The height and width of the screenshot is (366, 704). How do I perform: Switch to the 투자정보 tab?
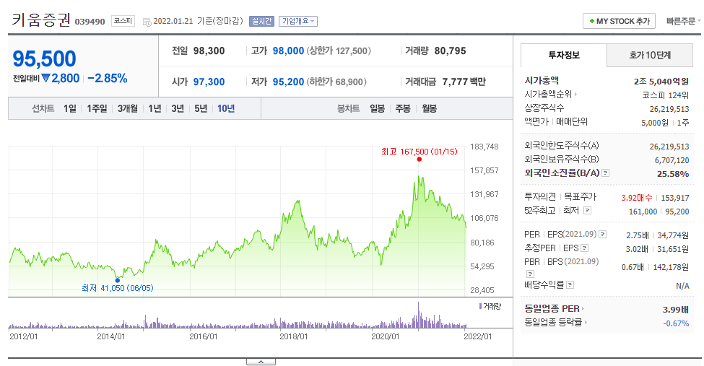563,56
